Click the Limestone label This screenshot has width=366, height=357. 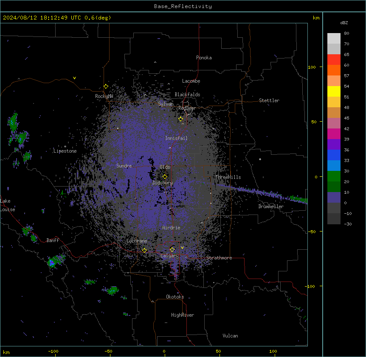(x=65, y=151)
